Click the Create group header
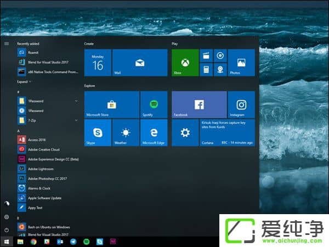Image resolution: width=329 pixels, height=247 pixels. (x=89, y=44)
